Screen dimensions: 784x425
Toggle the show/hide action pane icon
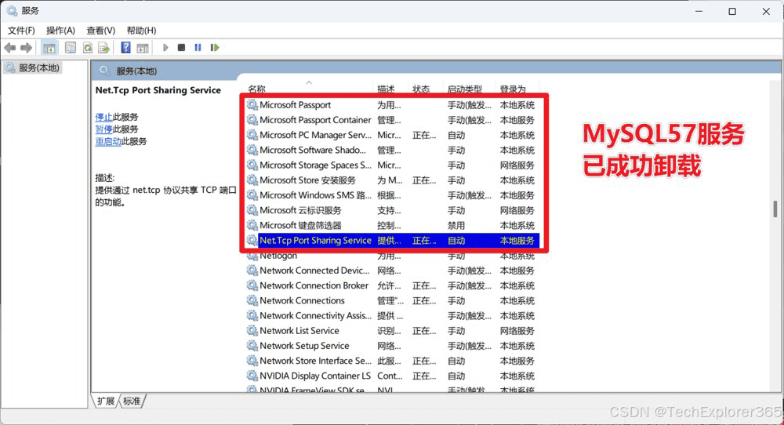pos(143,48)
